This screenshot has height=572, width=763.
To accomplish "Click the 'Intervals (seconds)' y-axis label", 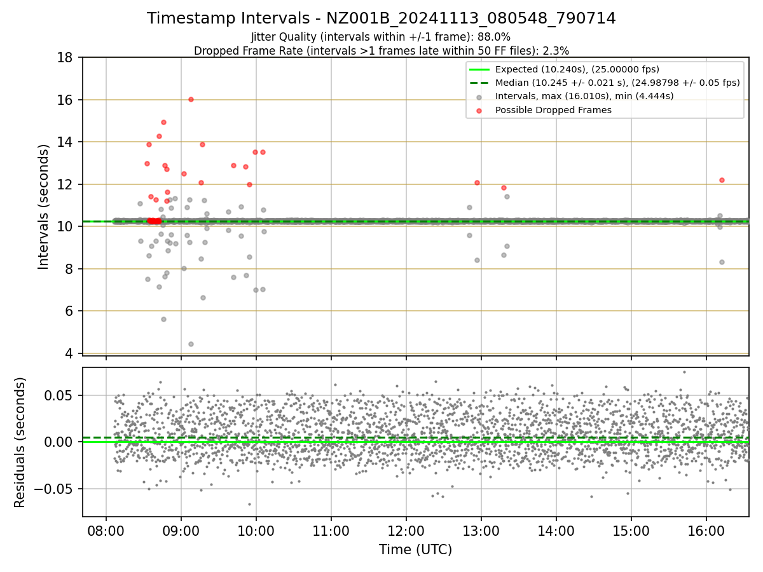I will coord(43,206).
